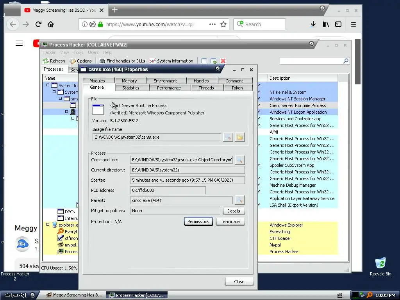Screen dimensions: 400x300
Task: Switch to the Memory tab
Action: coord(129,81)
